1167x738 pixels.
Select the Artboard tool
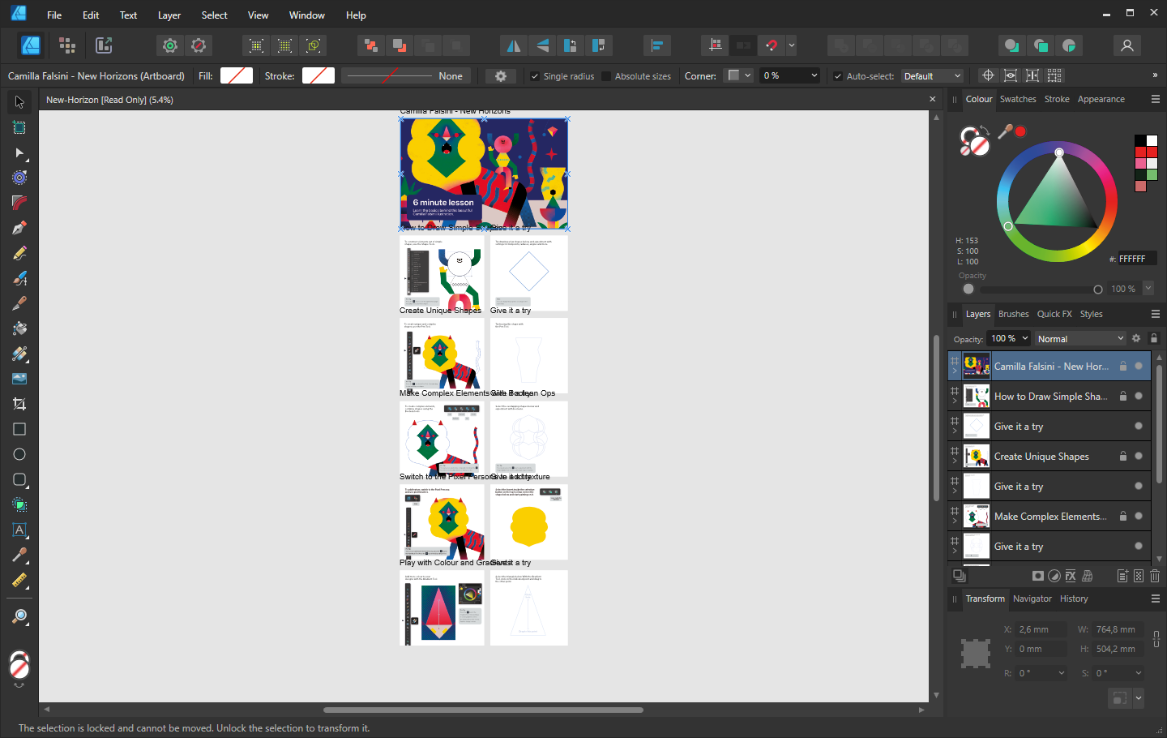click(19, 127)
